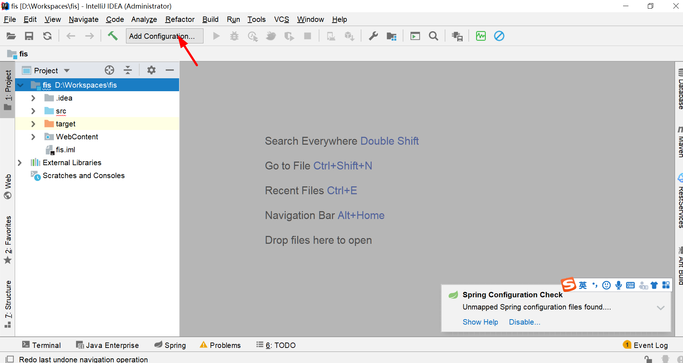Click the Add Configuration... button
Image resolution: width=683 pixels, height=363 pixels.
coord(165,36)
